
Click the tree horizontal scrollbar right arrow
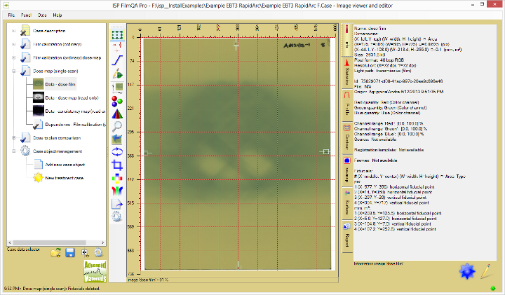pyautogui.click(x=102, y=242)
